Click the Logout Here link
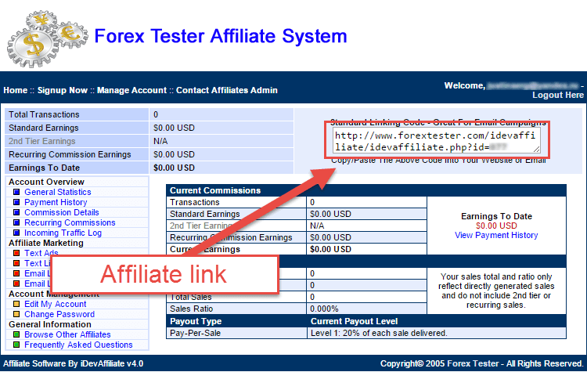This screenshot has width=587, height=372. point(558,96)
